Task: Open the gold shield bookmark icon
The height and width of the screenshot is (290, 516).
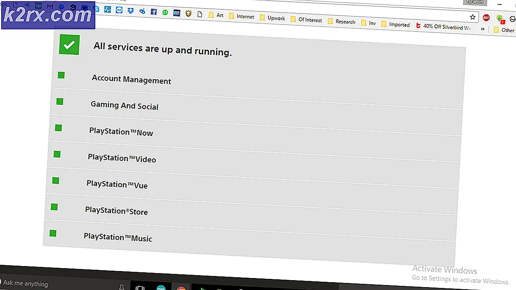Action: point(188,14)
